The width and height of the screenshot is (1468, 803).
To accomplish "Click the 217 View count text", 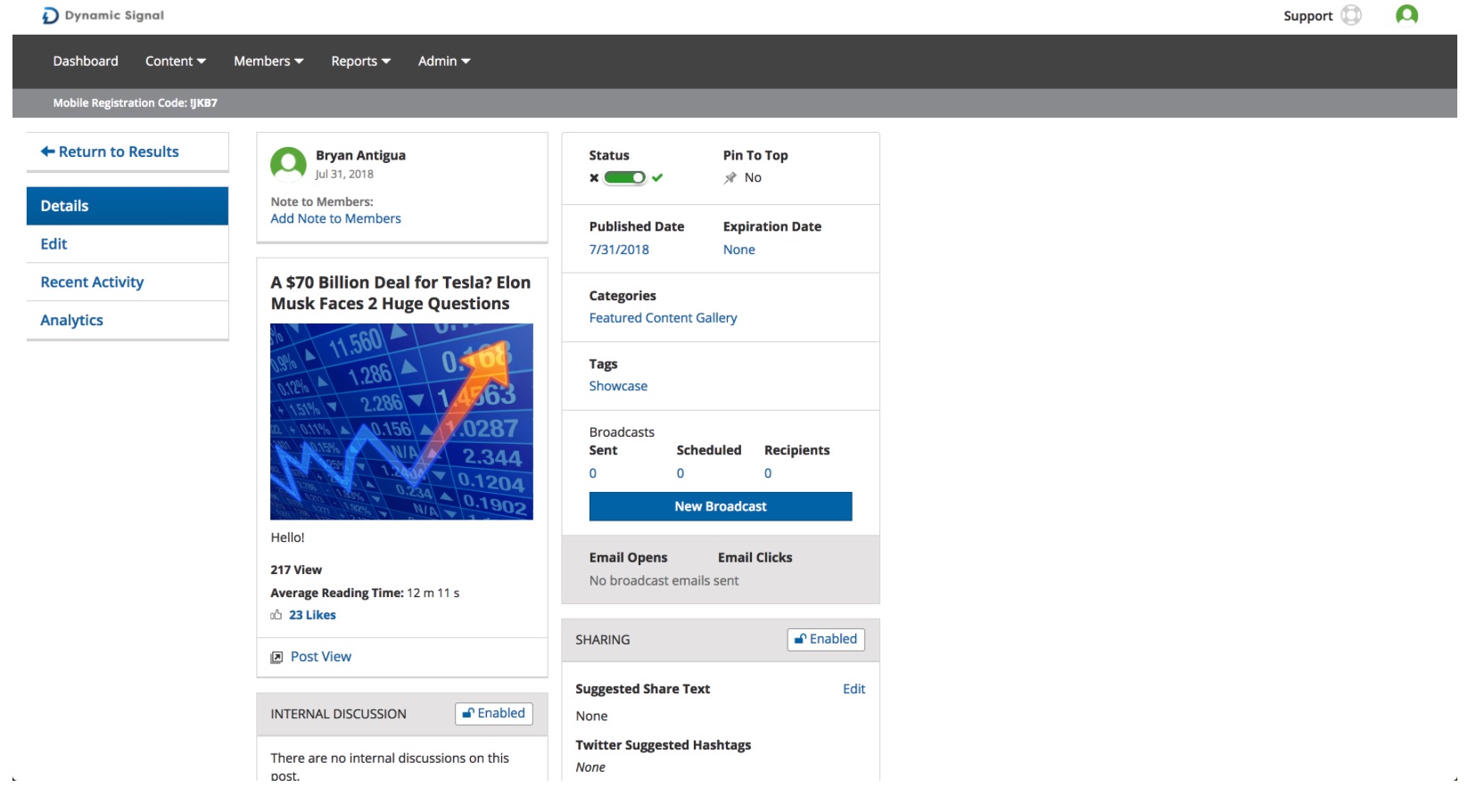I will (x=296, y=569).
